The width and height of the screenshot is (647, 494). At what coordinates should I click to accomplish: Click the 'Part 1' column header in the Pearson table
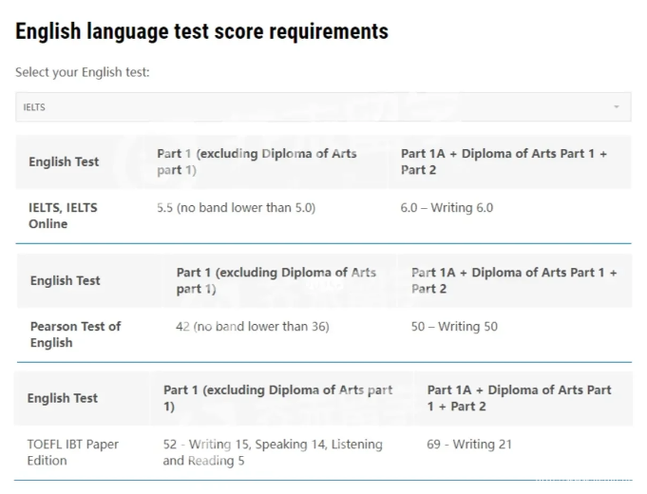coord(276,280)
